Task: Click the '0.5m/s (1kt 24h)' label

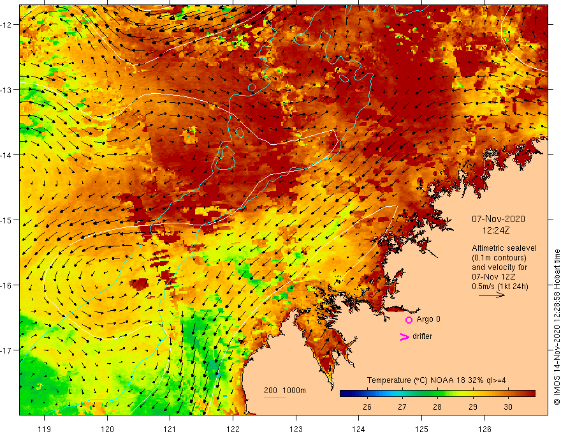Action: (500, 287)
